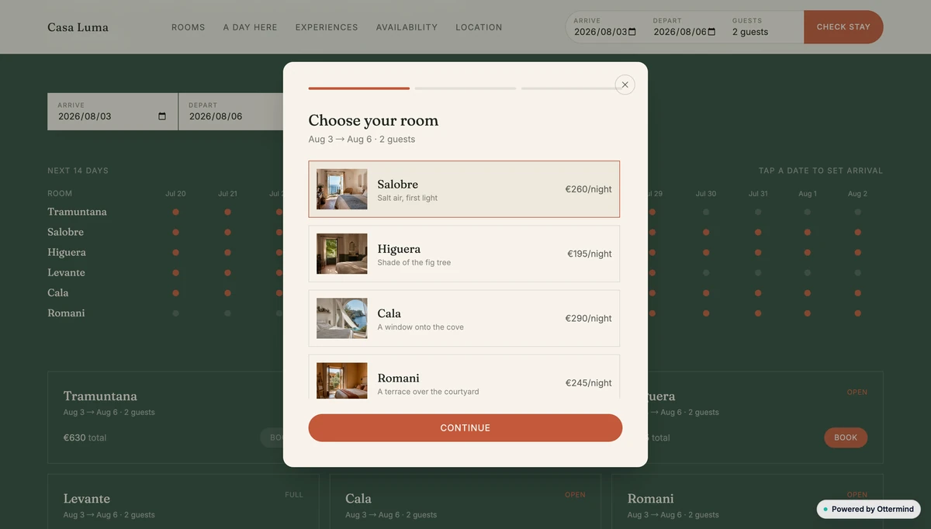Click the Salobre room thumbnail
The image size is (931, 529).
[342, 189]
